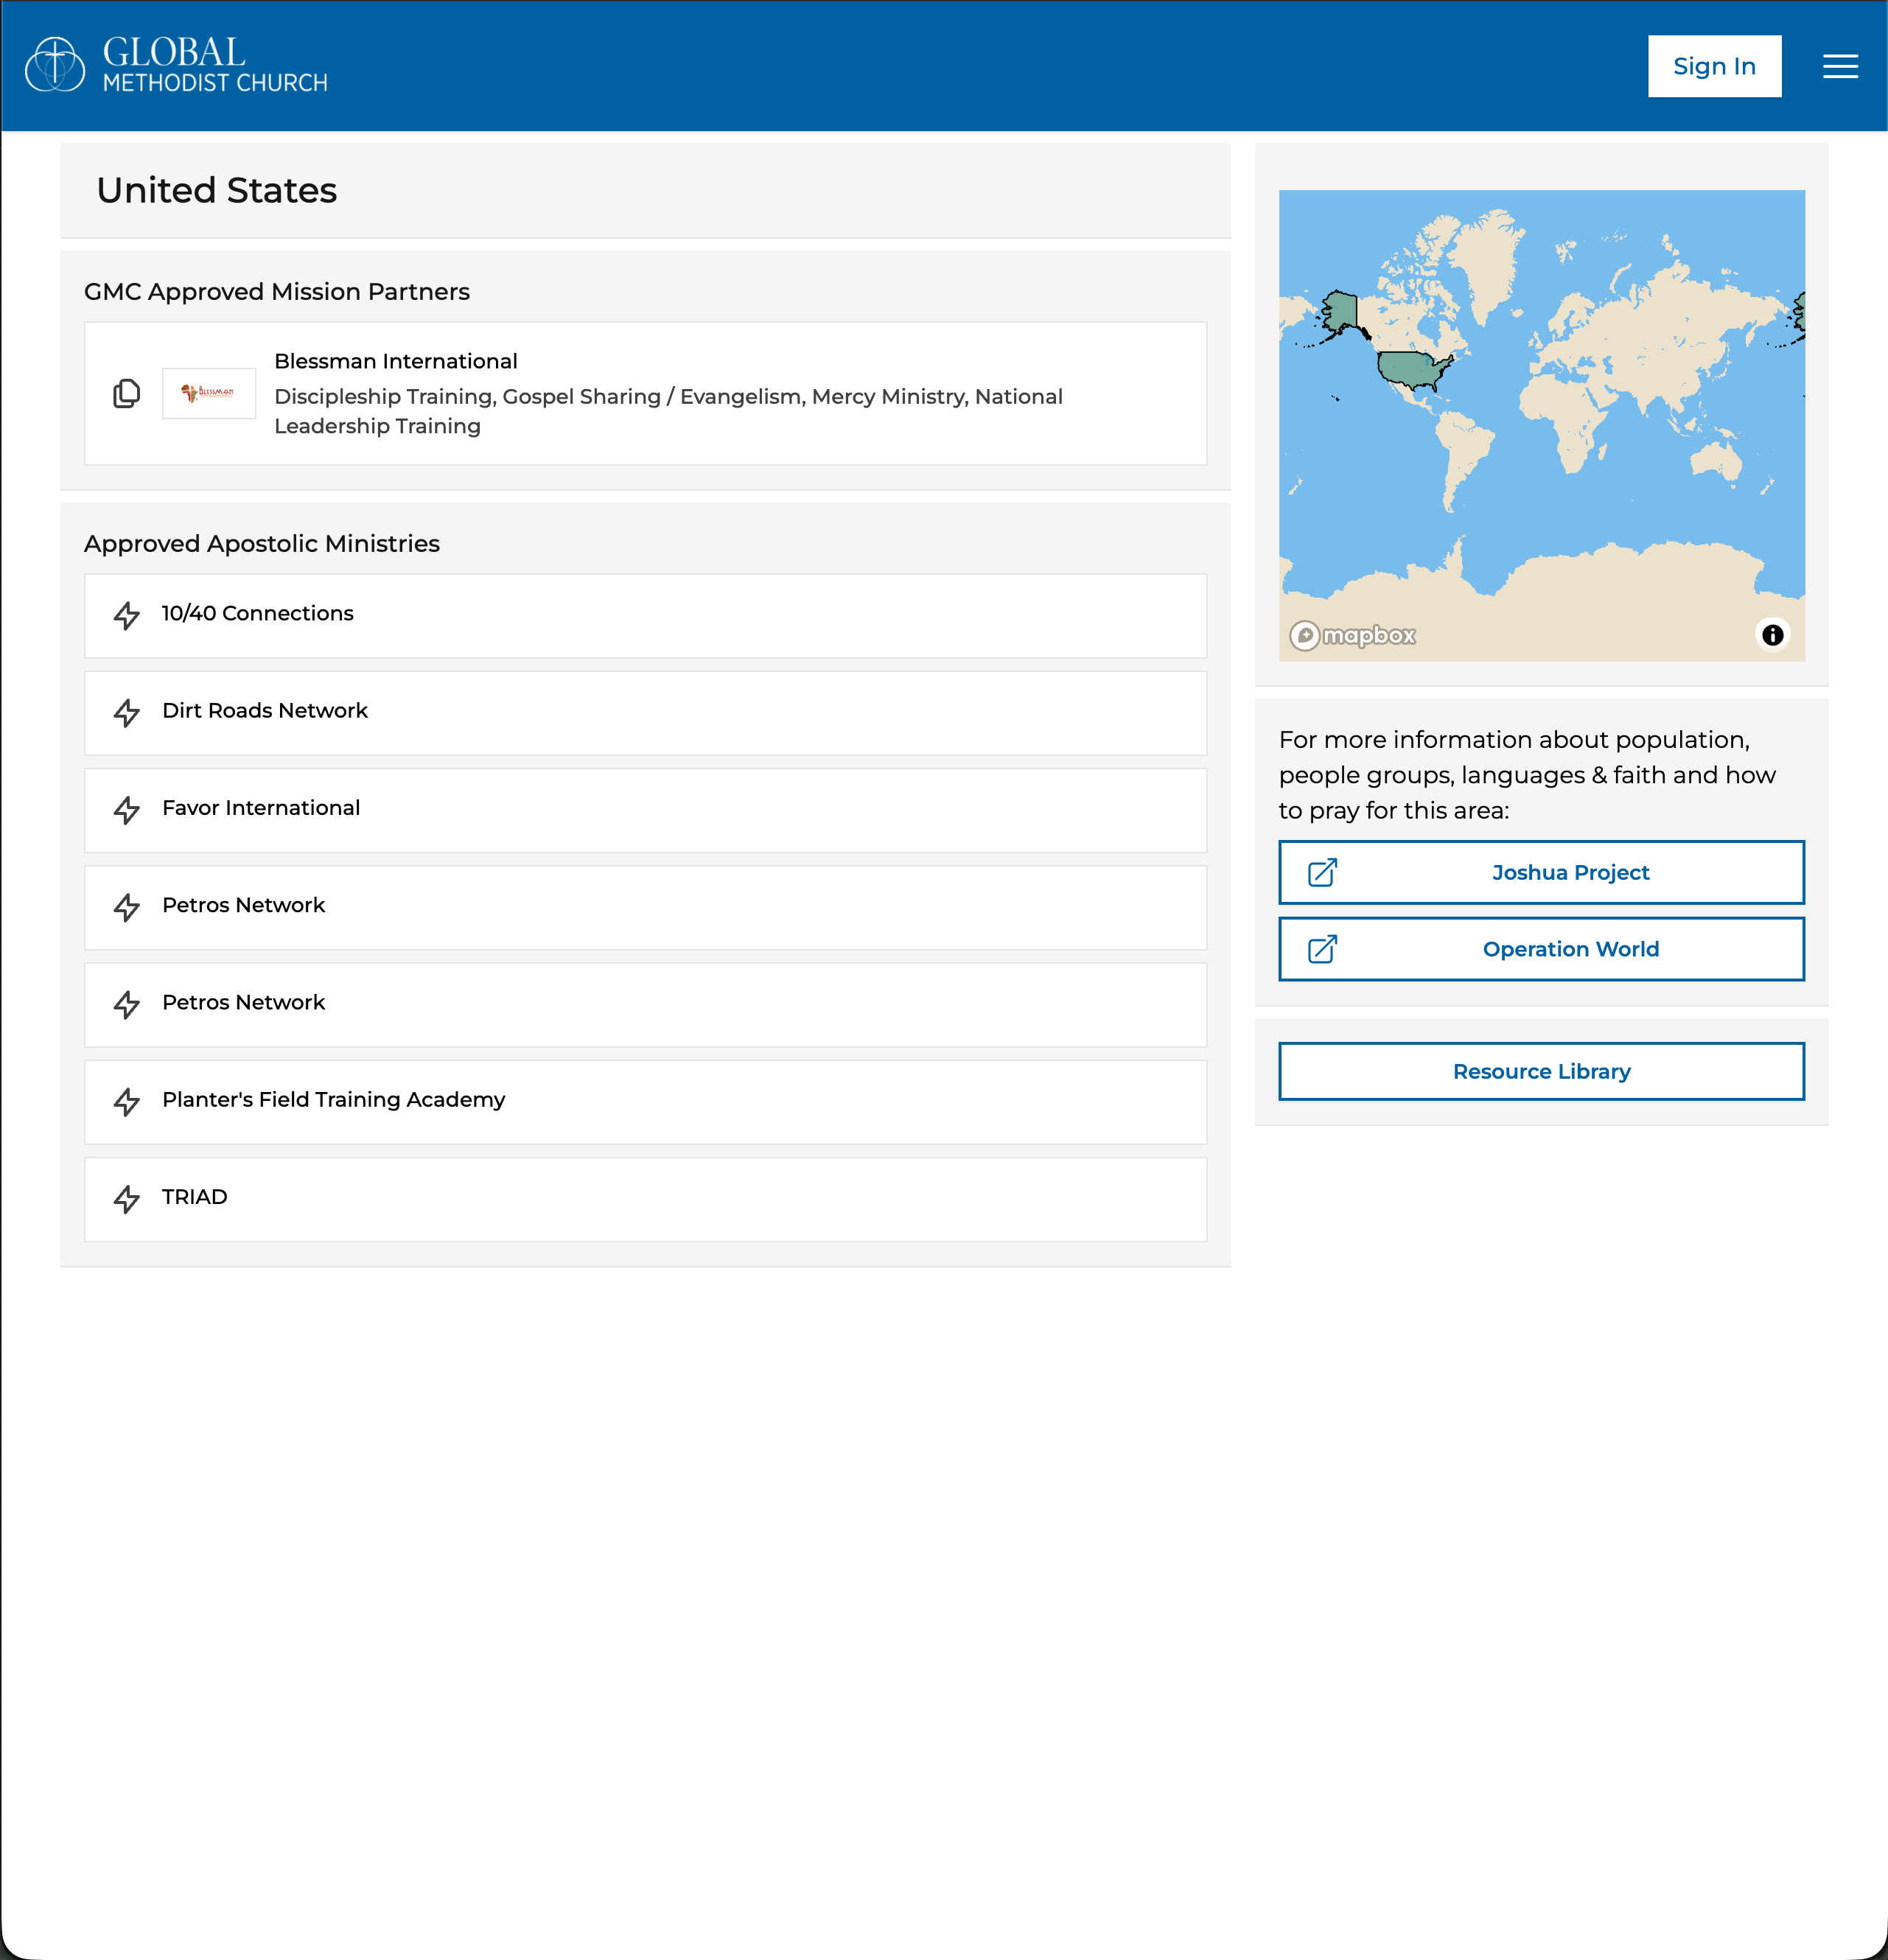Click the Global Methodist Church logo
Screen dimensions: 1888x1960
pyautogui.click(x=176, y=65)
